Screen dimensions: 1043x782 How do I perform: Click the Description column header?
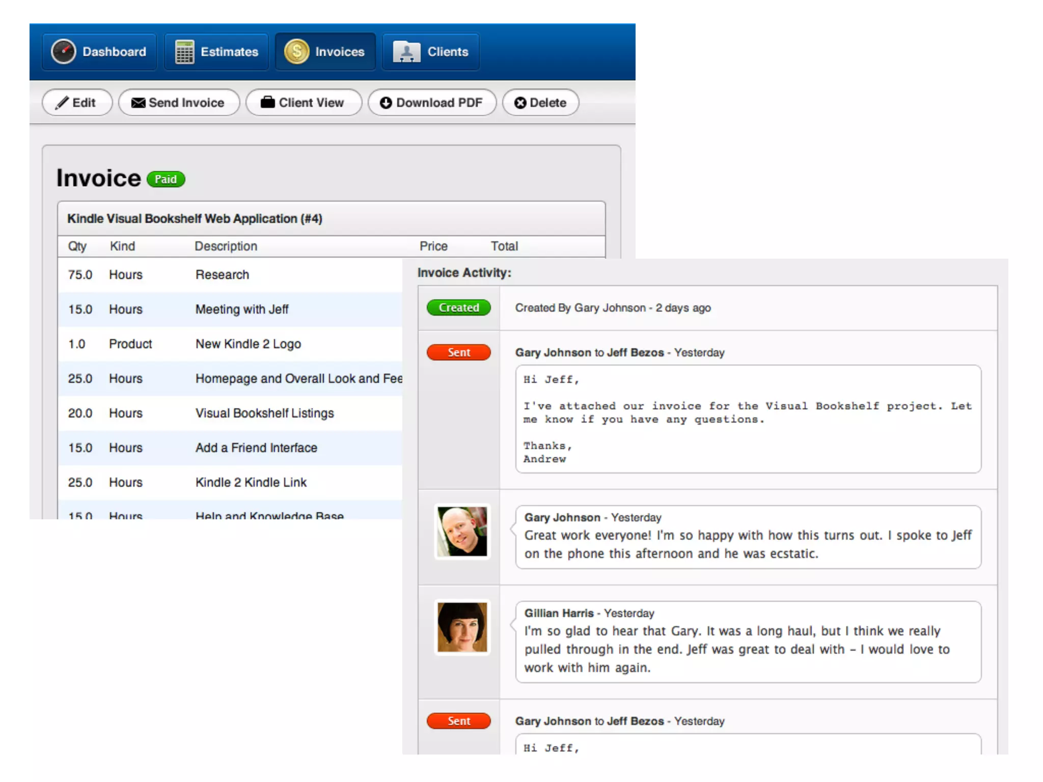coord(226,246)
